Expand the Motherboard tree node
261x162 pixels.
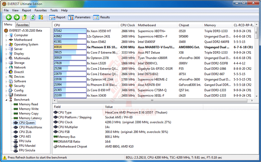[6, 40]
